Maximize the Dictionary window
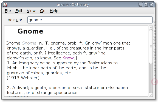 pyautogui.click(x=146, y=5)
